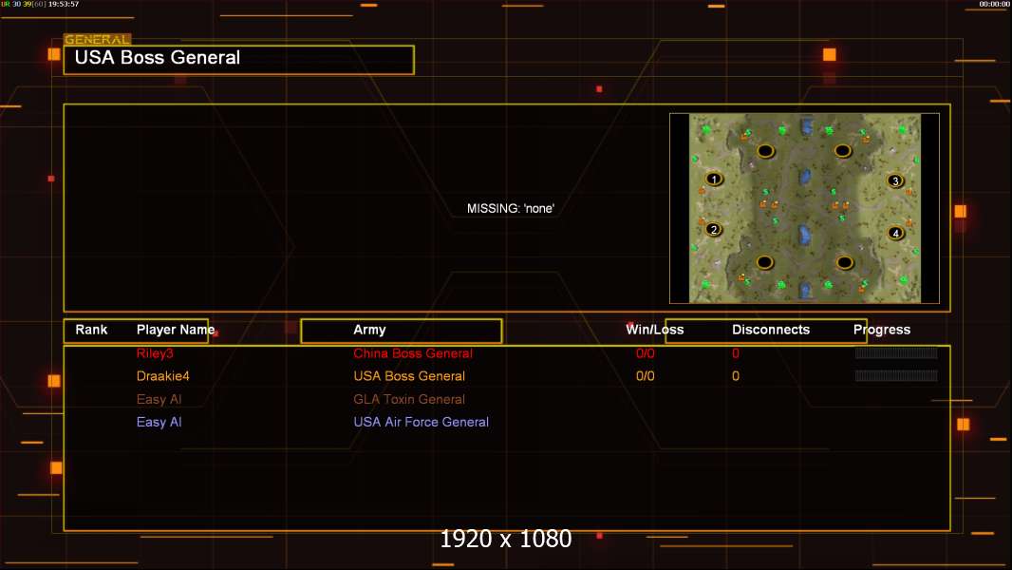Click Riley3's loading progress bar
This screenshot has height=570, width=1012.
[896, 353]
